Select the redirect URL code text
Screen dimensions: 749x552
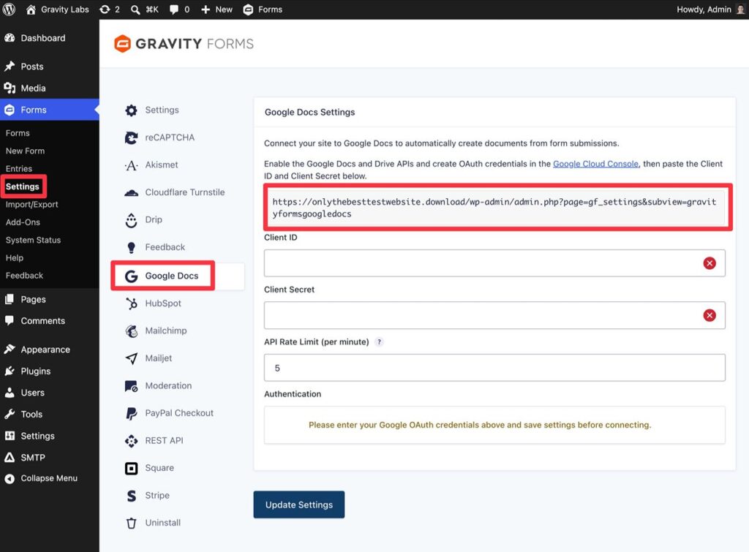(494, 208)
